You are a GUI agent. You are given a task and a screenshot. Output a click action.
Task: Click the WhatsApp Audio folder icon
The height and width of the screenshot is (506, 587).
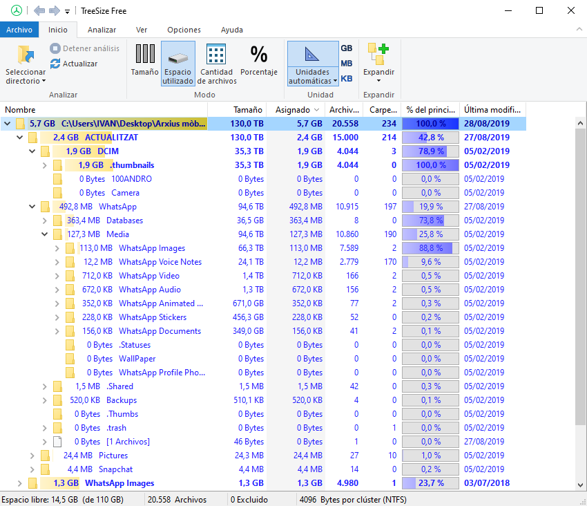pos(70,290)
